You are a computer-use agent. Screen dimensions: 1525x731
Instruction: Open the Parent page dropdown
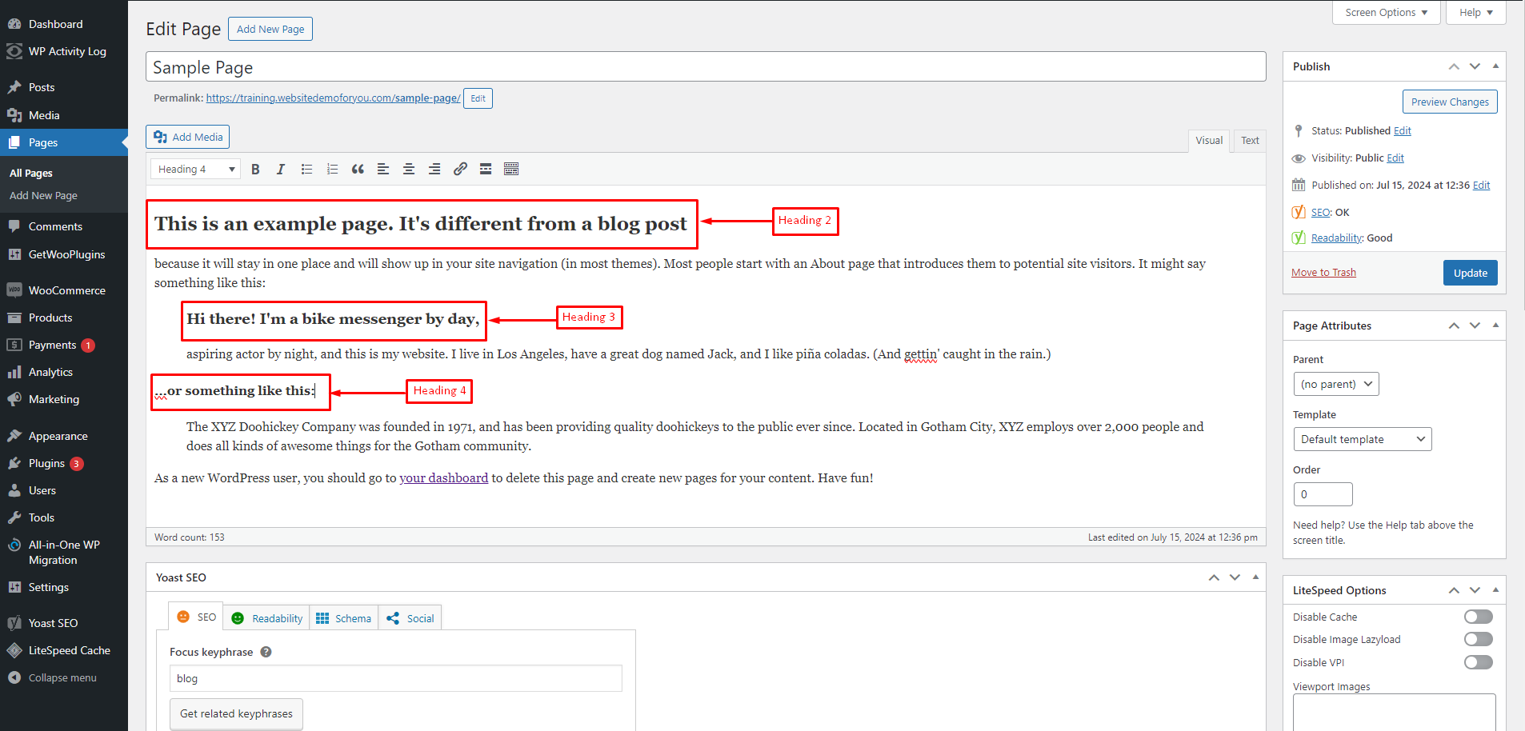[x=1335, y=384]
